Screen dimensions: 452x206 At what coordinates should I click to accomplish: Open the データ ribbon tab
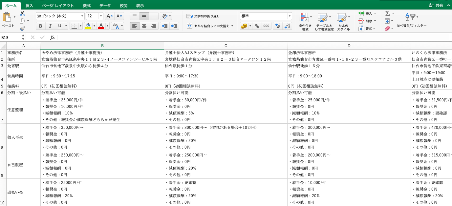(105, 6)
